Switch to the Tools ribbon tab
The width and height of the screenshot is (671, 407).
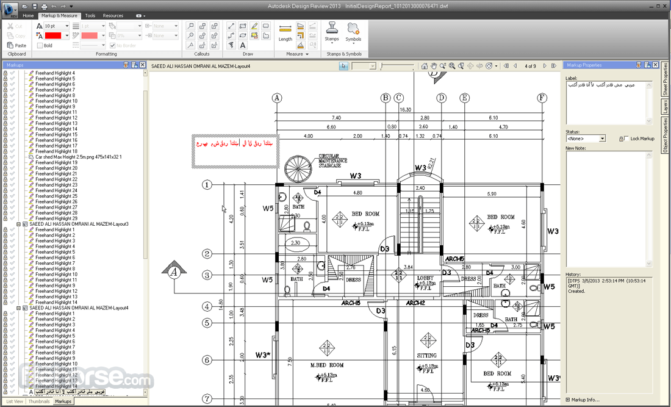[x=90, y=15]
